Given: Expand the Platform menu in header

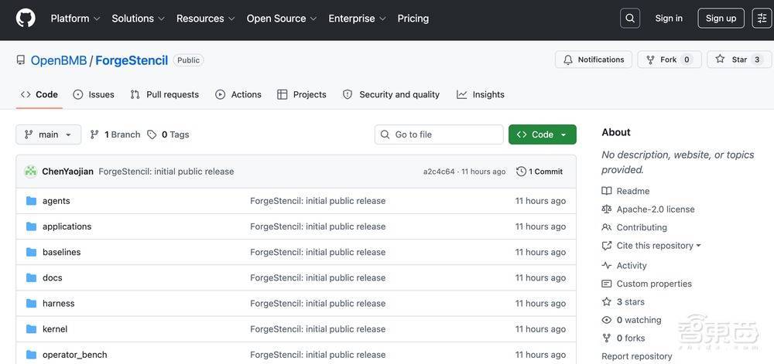Looking at the screenshot, I should 75,19.
